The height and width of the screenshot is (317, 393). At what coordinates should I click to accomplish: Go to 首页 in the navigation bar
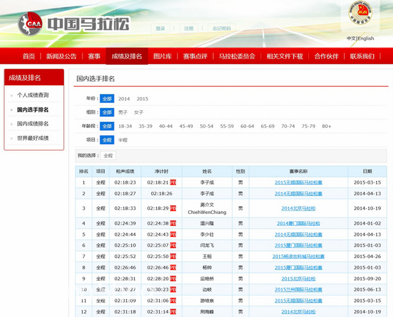point(29,56)
